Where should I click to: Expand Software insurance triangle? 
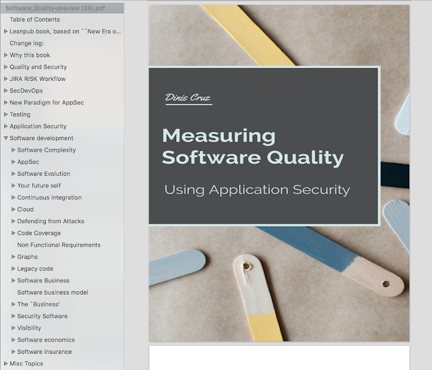pos(13,352)
